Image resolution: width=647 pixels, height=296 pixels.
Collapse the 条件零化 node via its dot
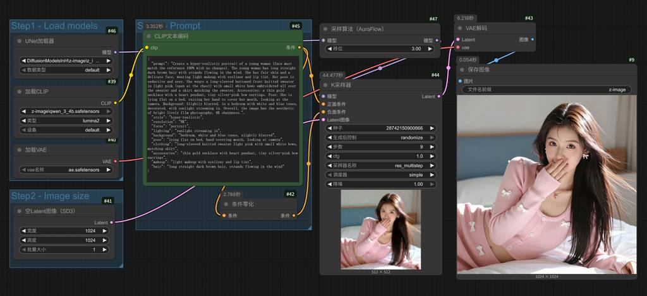point(226,204)
